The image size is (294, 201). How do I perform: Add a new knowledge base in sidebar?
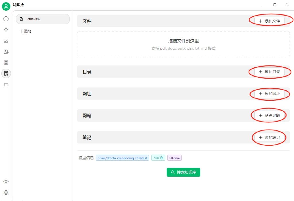(x=26, y=31)
